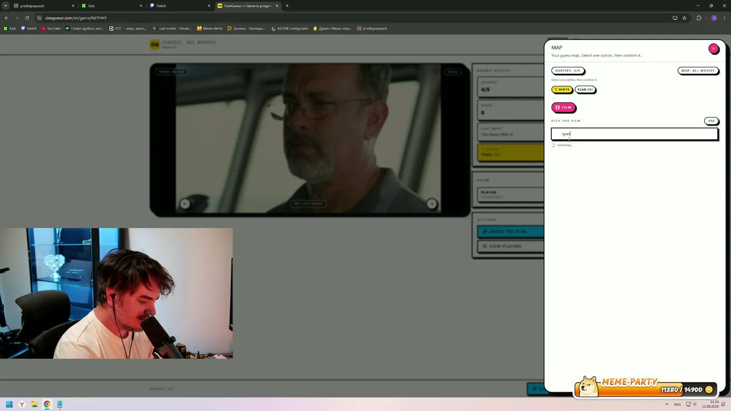This screenshot has width=731, height=411.
Task: Open the Chrome profile avatar
Action: [x=714, y=18]
